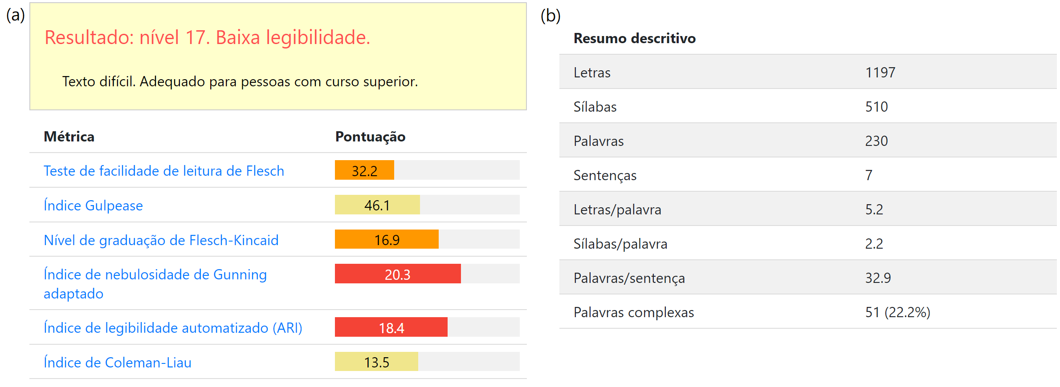Select the Palavras row showing 230
Image resolution: width=1060 pixels, height=387 pixels.
[x=807, y=141]
